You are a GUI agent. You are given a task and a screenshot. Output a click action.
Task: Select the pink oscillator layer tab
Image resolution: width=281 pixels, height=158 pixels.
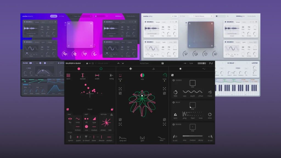tap(79, 69)
